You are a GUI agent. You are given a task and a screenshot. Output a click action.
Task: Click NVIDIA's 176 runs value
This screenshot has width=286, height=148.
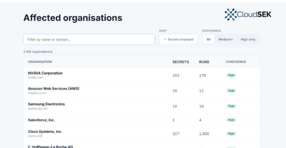(x=202, y=75)
